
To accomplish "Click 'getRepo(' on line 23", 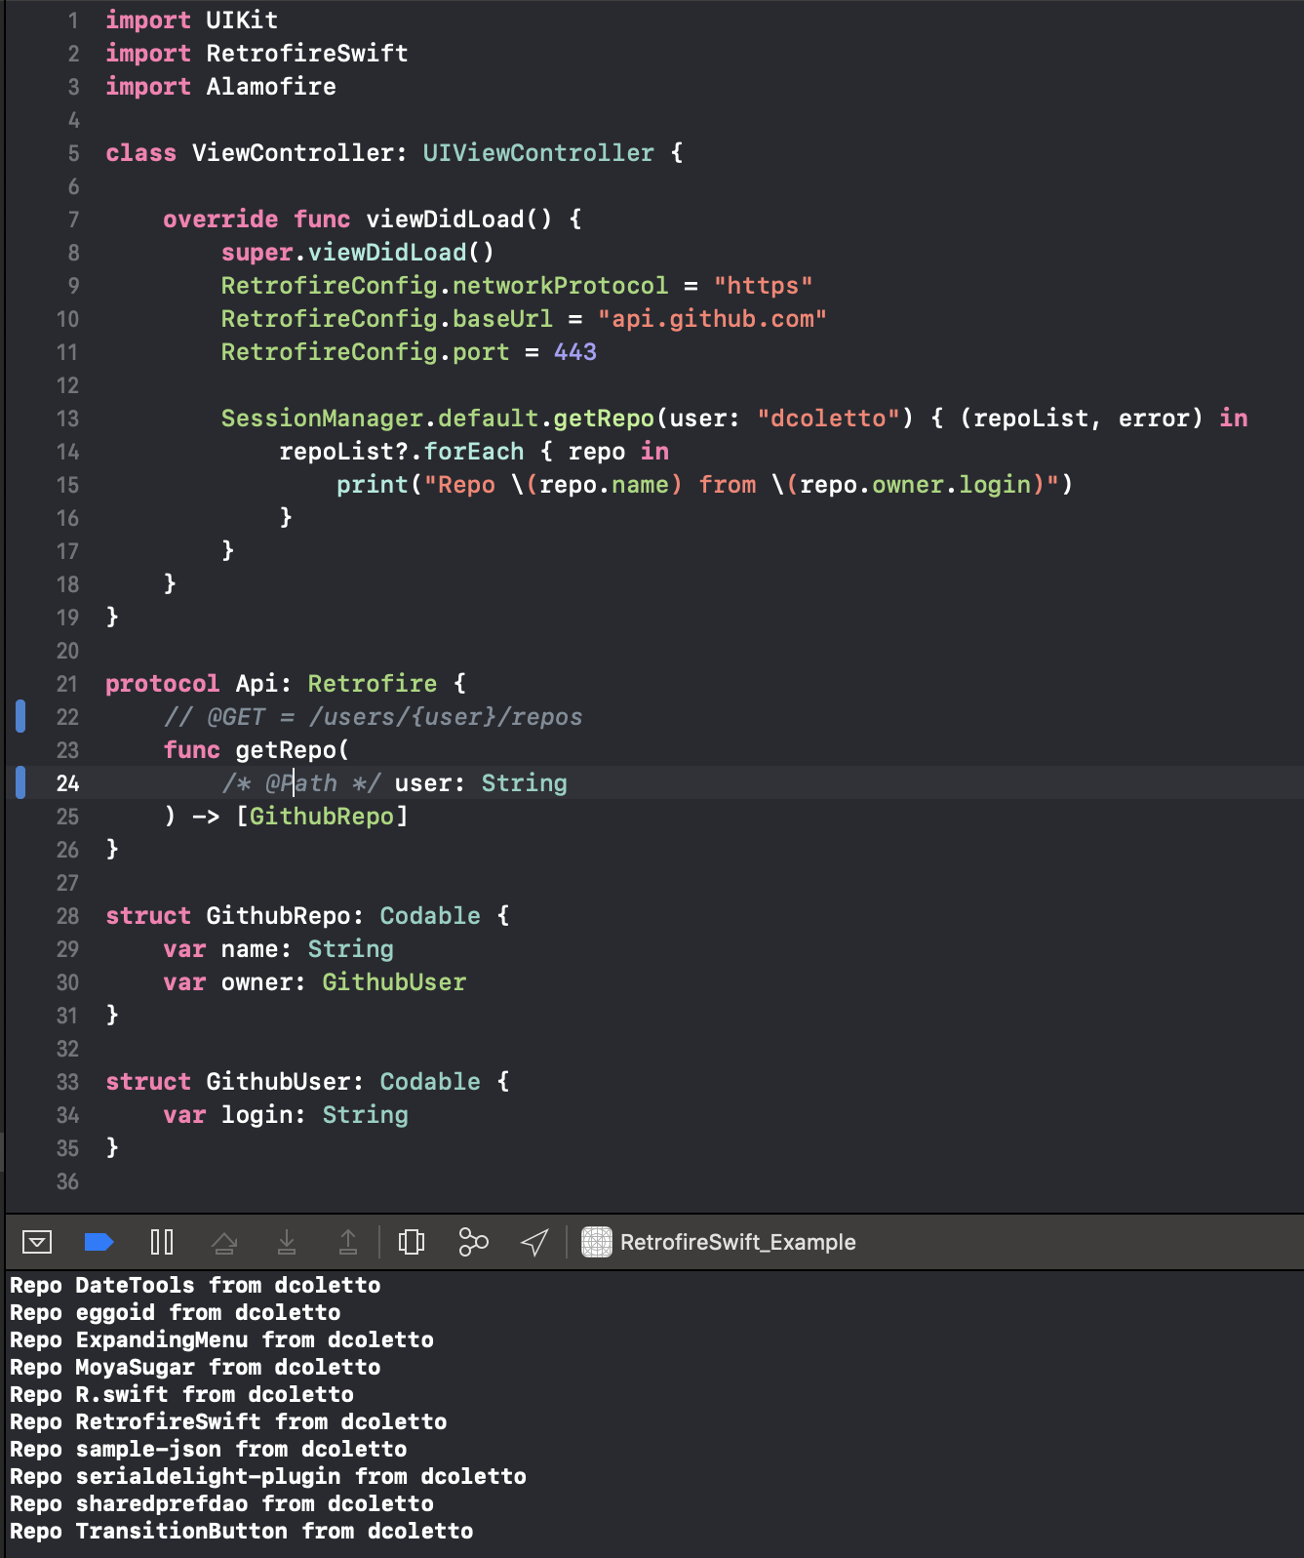I will 293,750.
